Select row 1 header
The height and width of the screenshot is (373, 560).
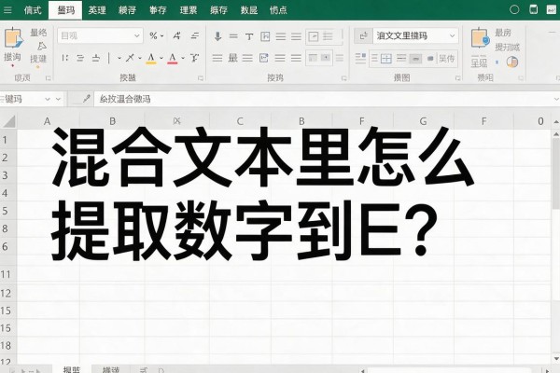coord(7,140)
